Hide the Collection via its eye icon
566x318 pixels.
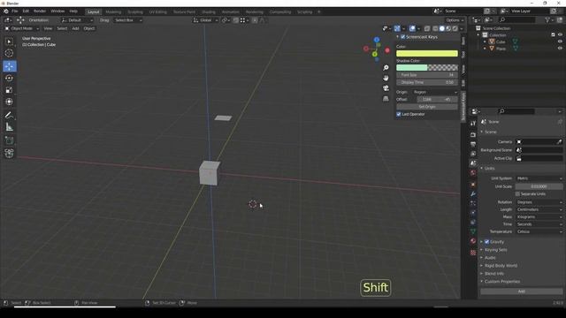[x=560, y=35]
